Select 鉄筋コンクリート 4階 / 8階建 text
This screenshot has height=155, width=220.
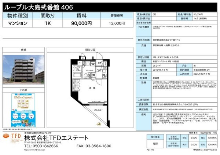pyautogui.click(x=166, y=62)
